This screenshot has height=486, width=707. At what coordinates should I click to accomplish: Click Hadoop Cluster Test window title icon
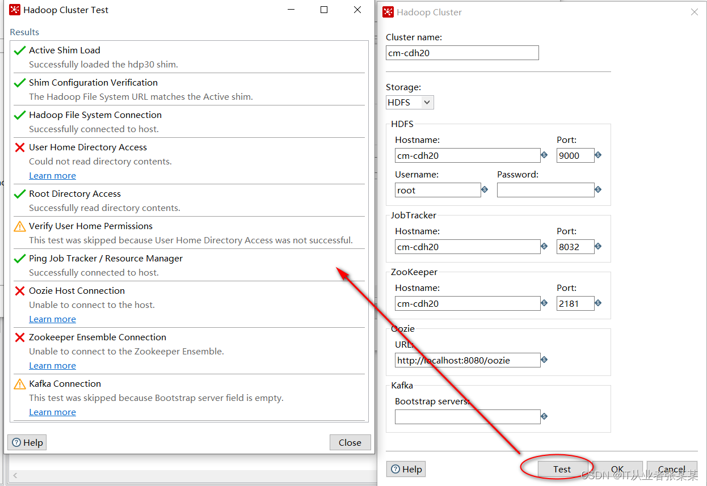[x=15, y=10]
